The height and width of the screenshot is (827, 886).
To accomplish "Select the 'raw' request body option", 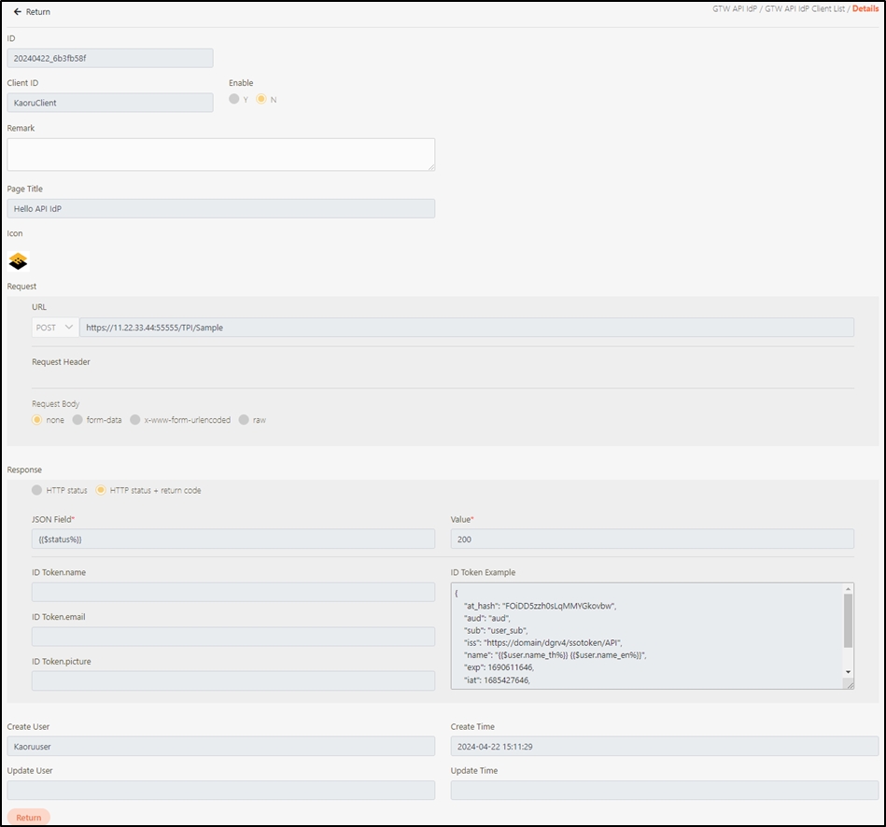I will click(245, 420).
